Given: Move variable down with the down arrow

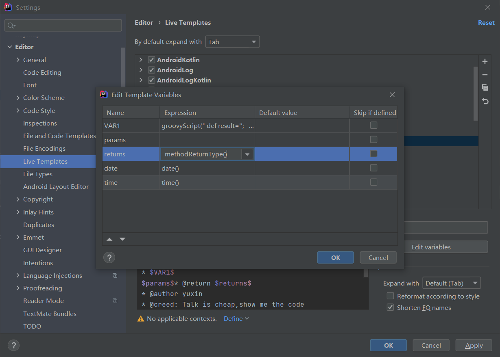Looking at the screenshot, I should point(122,239).
